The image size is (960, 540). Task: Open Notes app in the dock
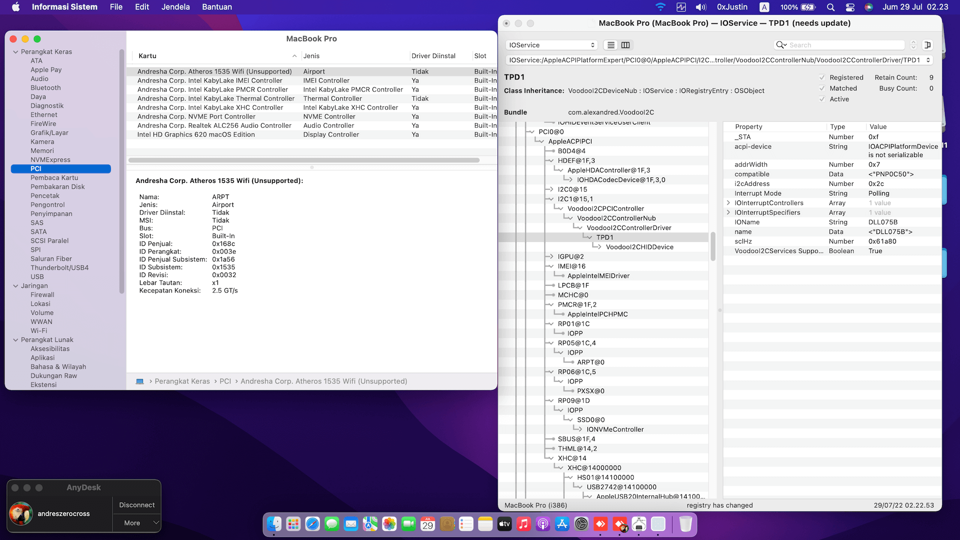point(485,524)
